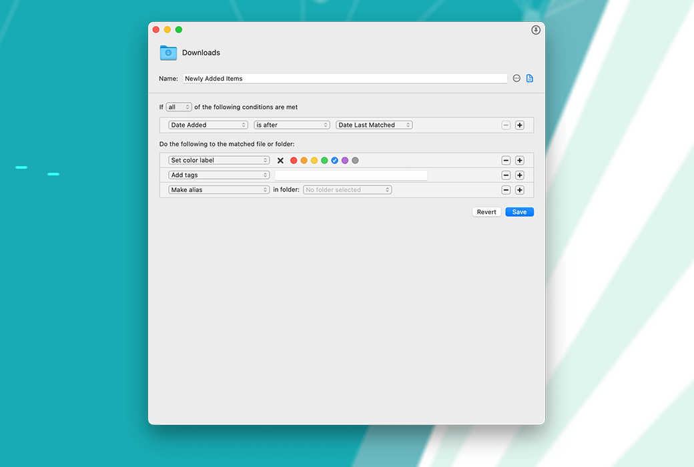Screen dimensions: 694x467
Task: Select the purple color label swatch
Action: coord(345,161)
